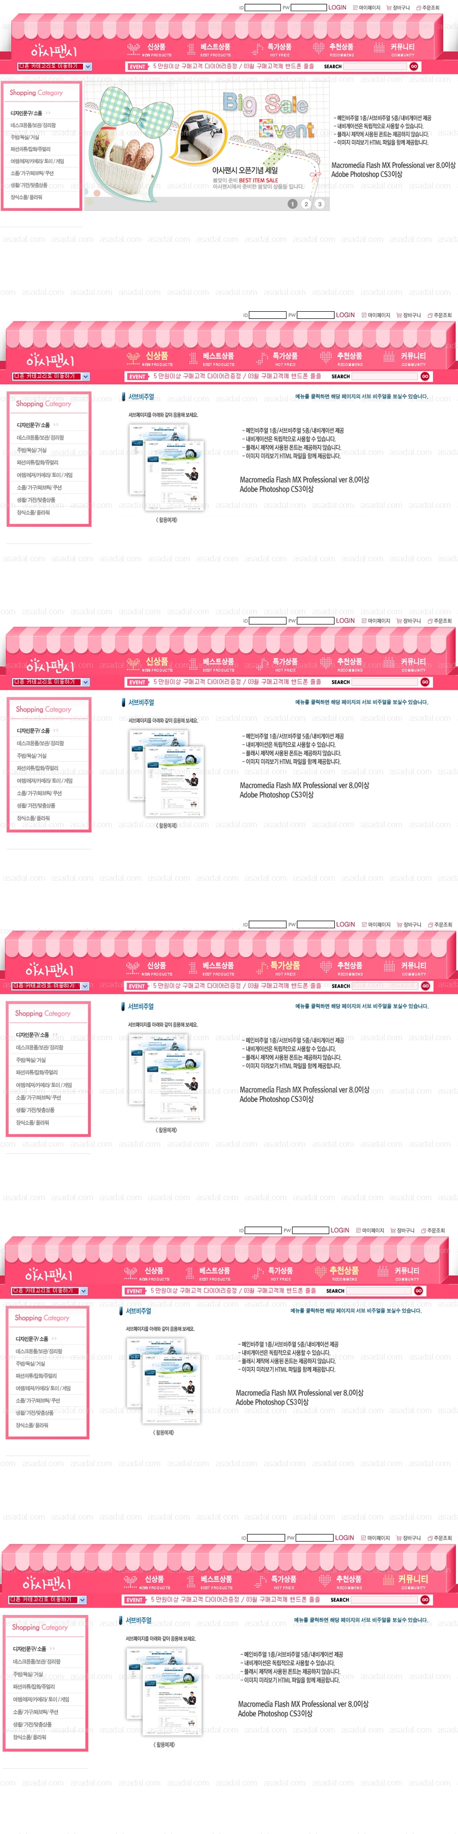The height and width of the screenshot is (1834, 458).
Task: Click the ID input field in topmost header
Action: (x=263, y=8)
